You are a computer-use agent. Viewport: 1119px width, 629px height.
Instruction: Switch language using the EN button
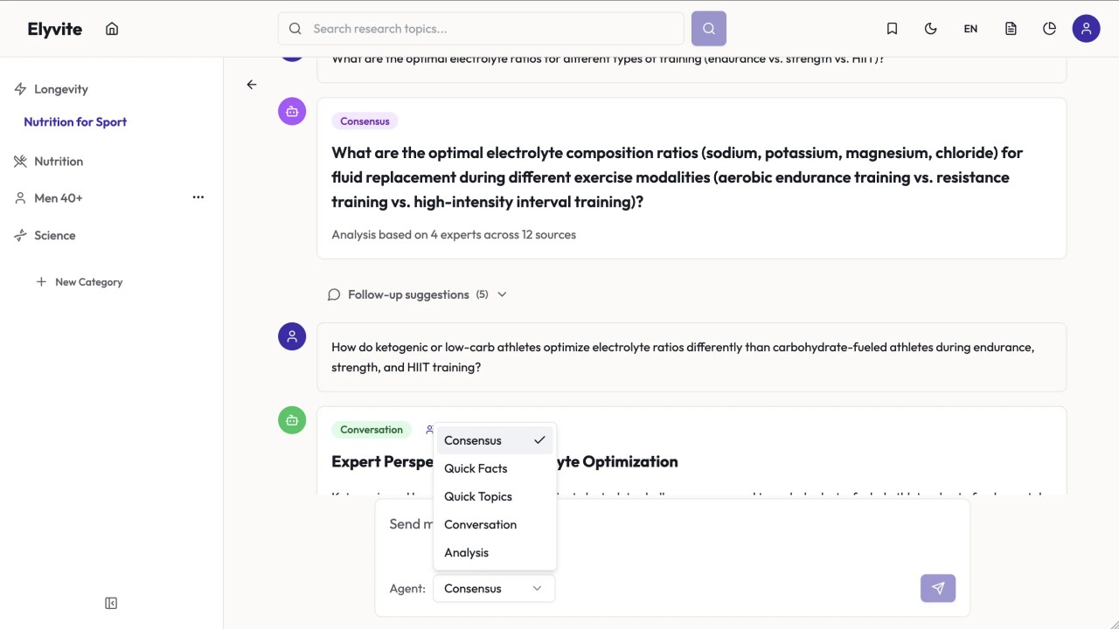tap(970, 29)
